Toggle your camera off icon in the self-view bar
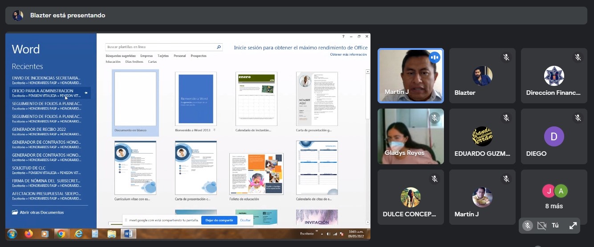Image resolution: width=594 pixels, height=247 pixels. (x=541, y=226)
